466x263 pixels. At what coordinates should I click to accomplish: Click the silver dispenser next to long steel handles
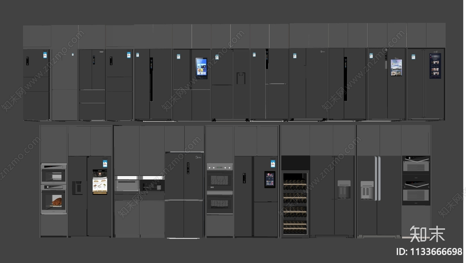367,190
